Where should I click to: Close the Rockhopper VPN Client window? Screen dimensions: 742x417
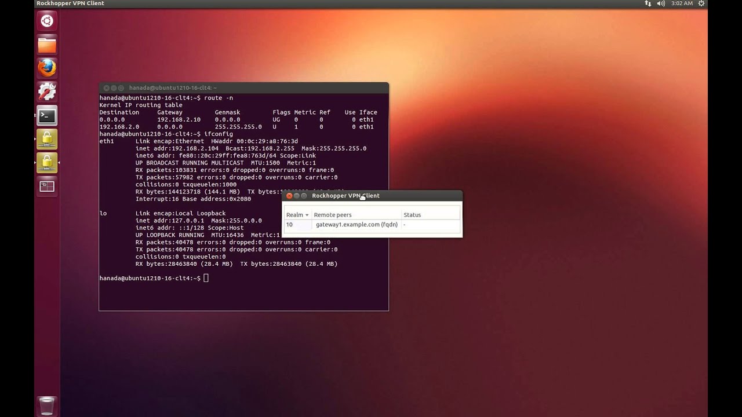point(289,196)
